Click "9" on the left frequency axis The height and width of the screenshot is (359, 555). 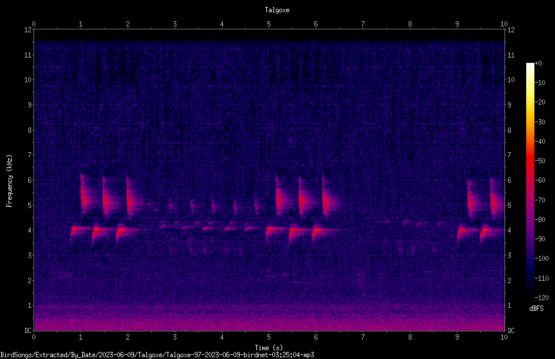point(30,105)
